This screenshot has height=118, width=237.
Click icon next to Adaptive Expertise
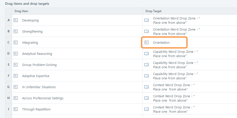point(16,76)
